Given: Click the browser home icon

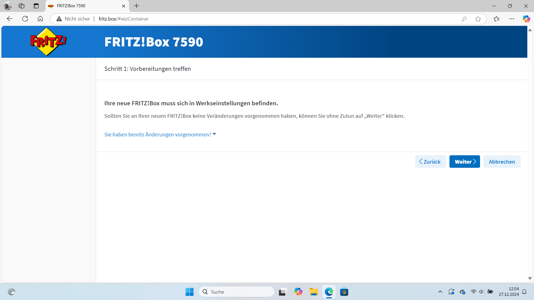Looking at the screenshot, I should tap(40, 19).
